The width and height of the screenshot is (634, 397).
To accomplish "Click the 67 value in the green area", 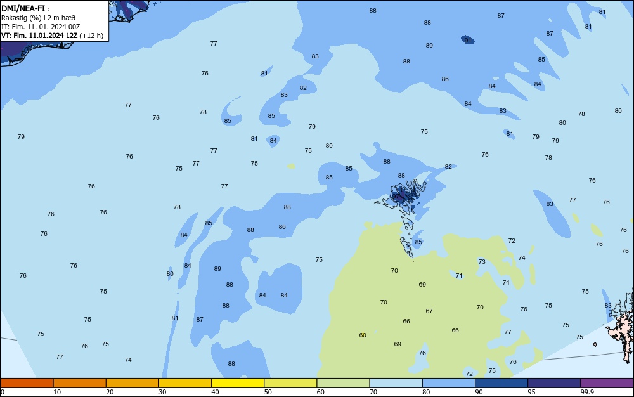I will point(429,311).
